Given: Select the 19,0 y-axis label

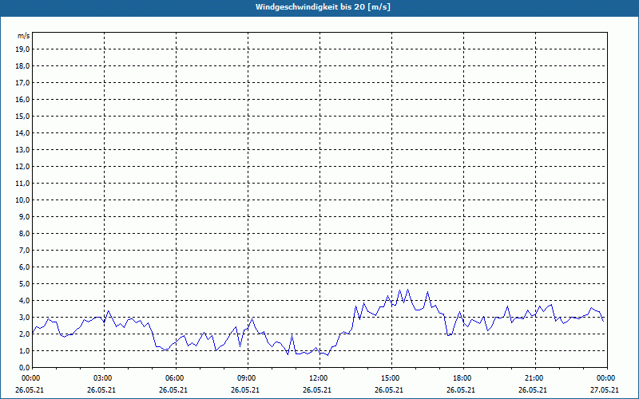Looking at the screenshot, I should [23, 49].
